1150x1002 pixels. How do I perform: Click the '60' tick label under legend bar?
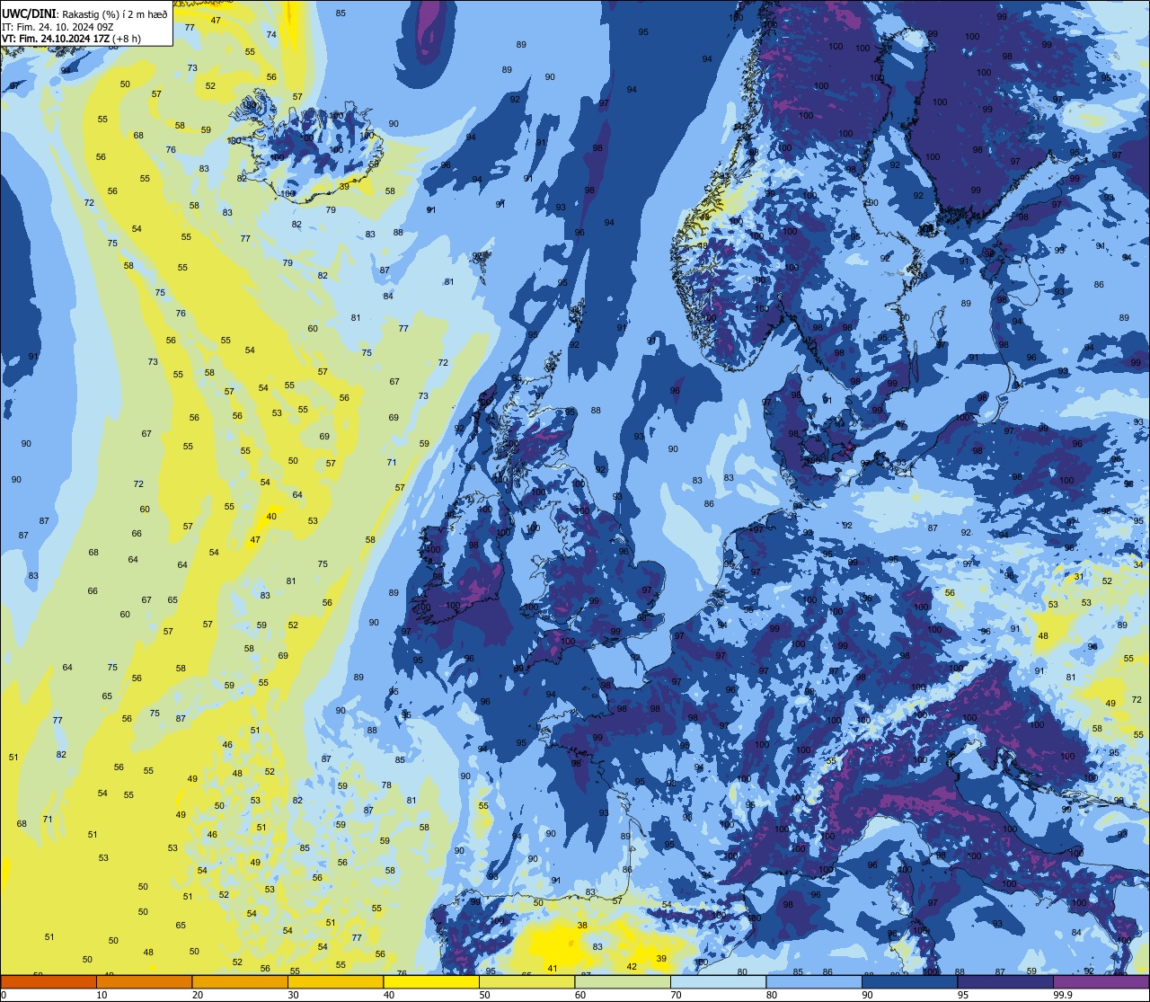pyautogui.click(x=580, y=995)
